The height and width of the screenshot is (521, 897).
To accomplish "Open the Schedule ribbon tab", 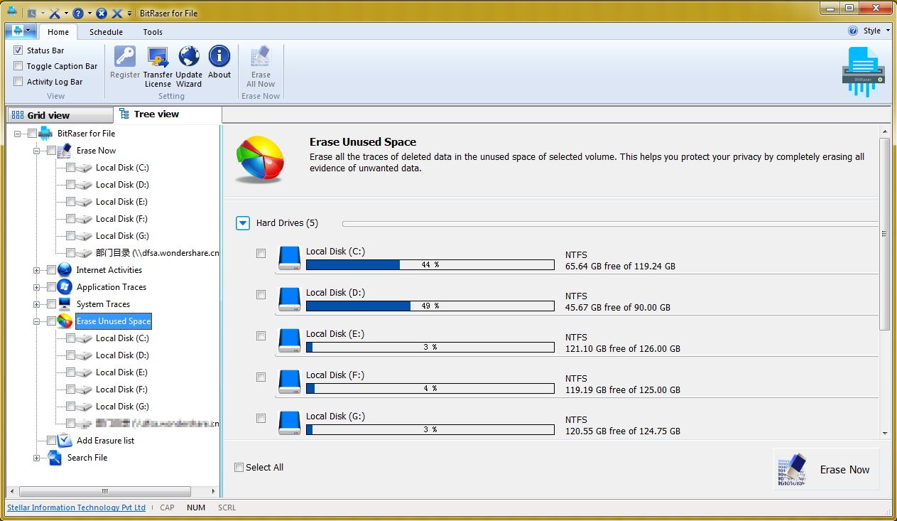I will coord(106,32).
